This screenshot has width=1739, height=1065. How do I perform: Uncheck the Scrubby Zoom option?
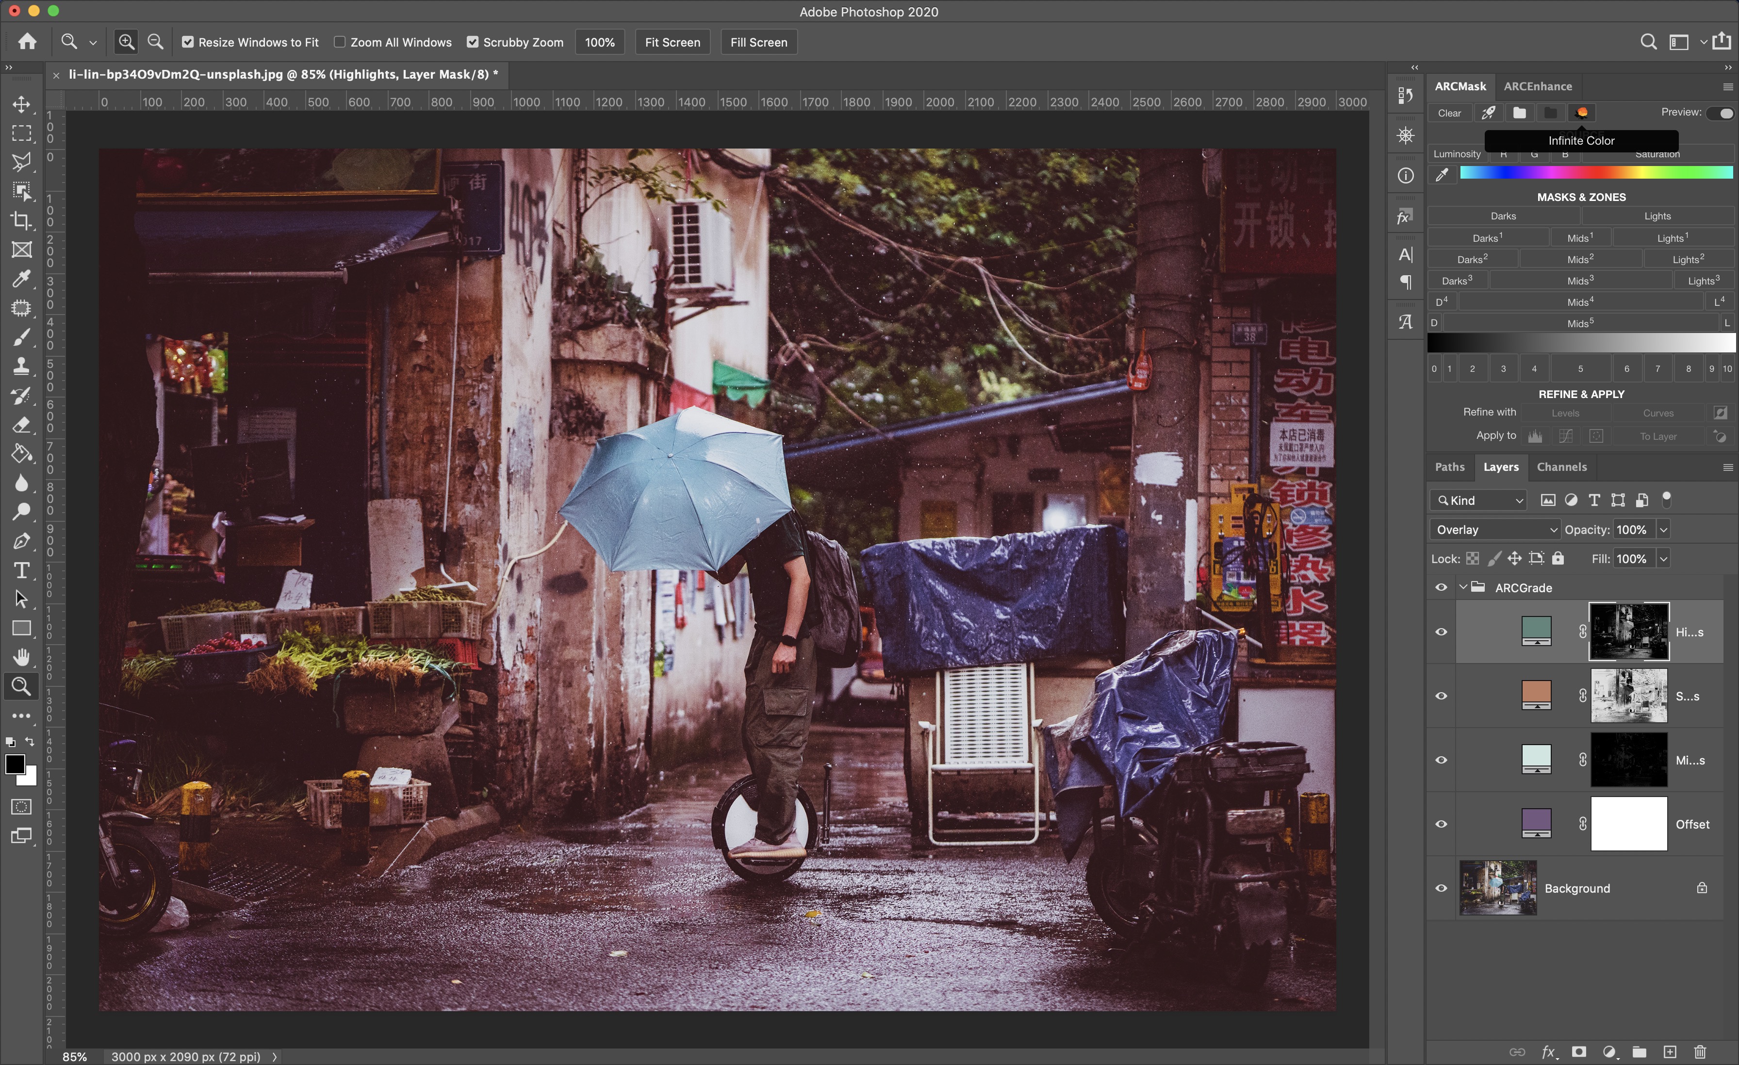pos(472,42)
